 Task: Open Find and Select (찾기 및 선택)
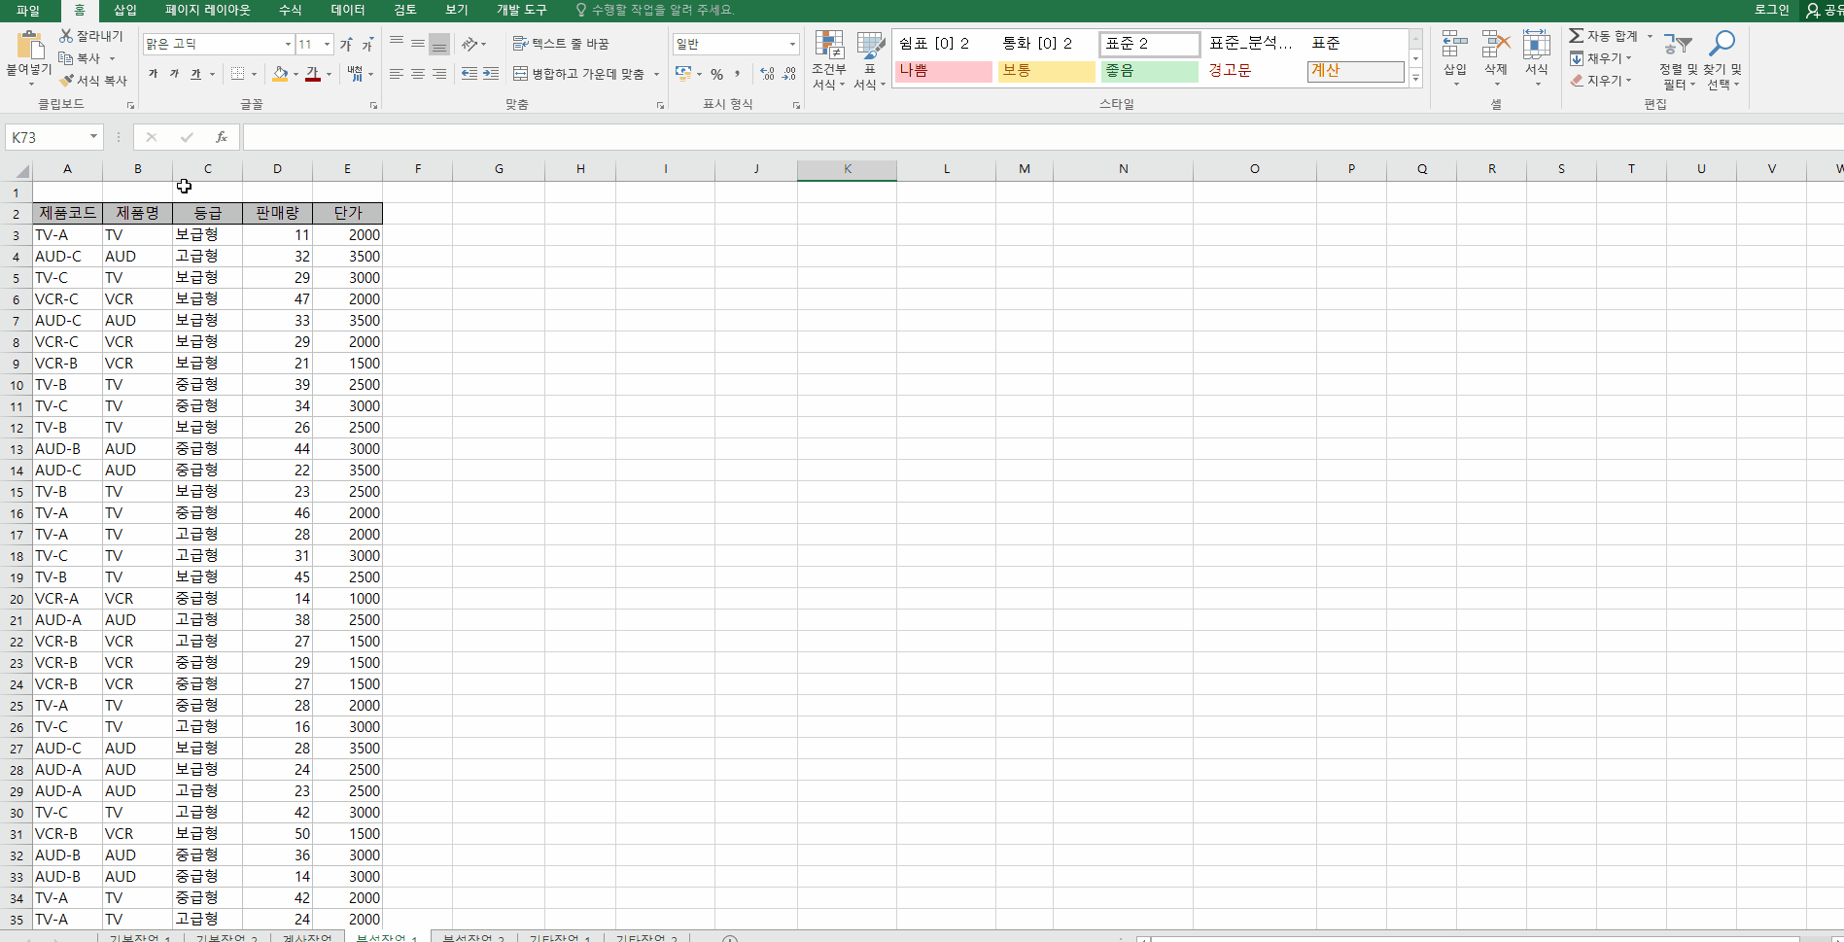tap(1722, 60)
